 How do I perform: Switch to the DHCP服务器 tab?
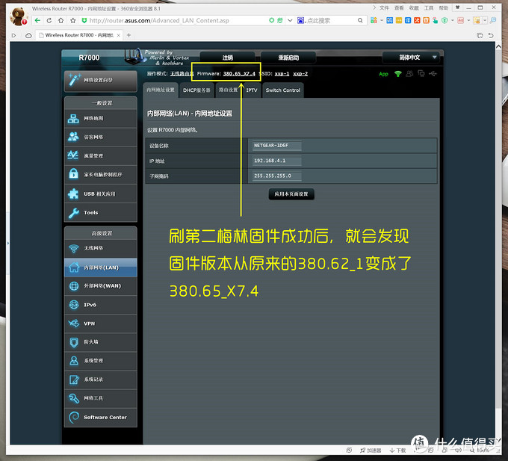(197, 90)
